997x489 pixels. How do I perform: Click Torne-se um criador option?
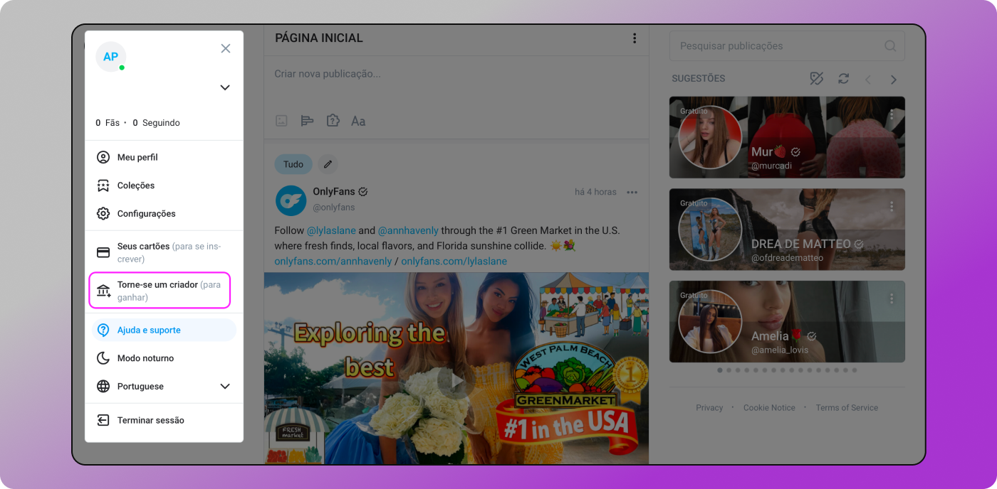[x=160, y=290]
